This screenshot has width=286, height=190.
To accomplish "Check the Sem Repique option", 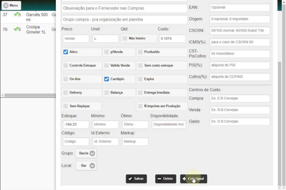I will pos(65,106).
